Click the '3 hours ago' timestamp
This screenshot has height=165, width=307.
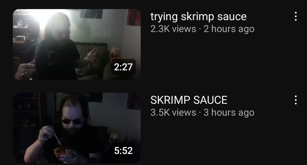(229, 113)
